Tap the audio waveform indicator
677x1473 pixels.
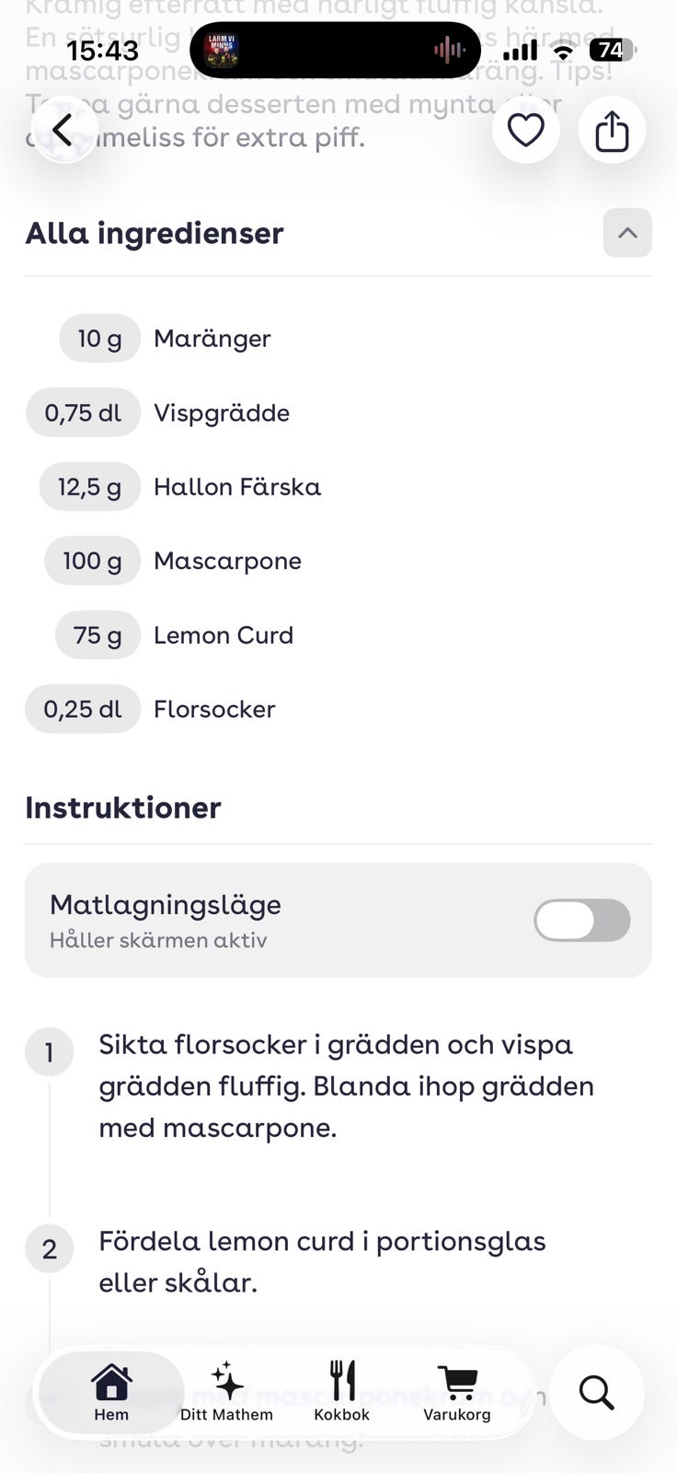point(449,50)
